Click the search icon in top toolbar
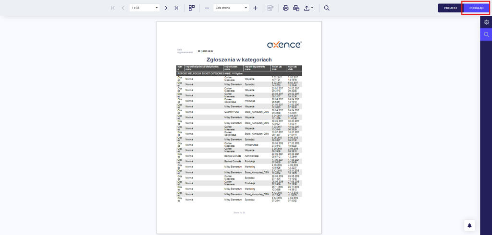 click(x=327, y=8)
